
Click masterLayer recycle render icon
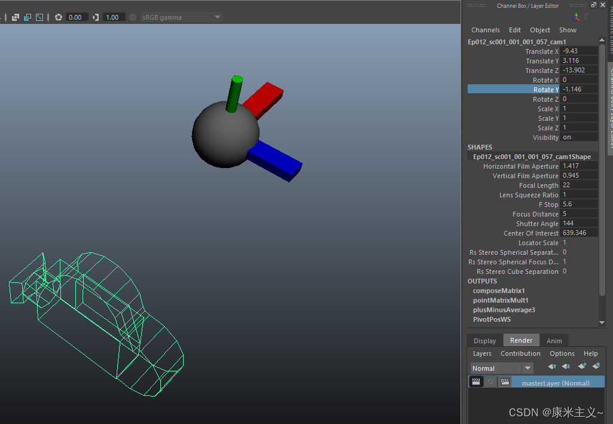(x=490, y=382)
